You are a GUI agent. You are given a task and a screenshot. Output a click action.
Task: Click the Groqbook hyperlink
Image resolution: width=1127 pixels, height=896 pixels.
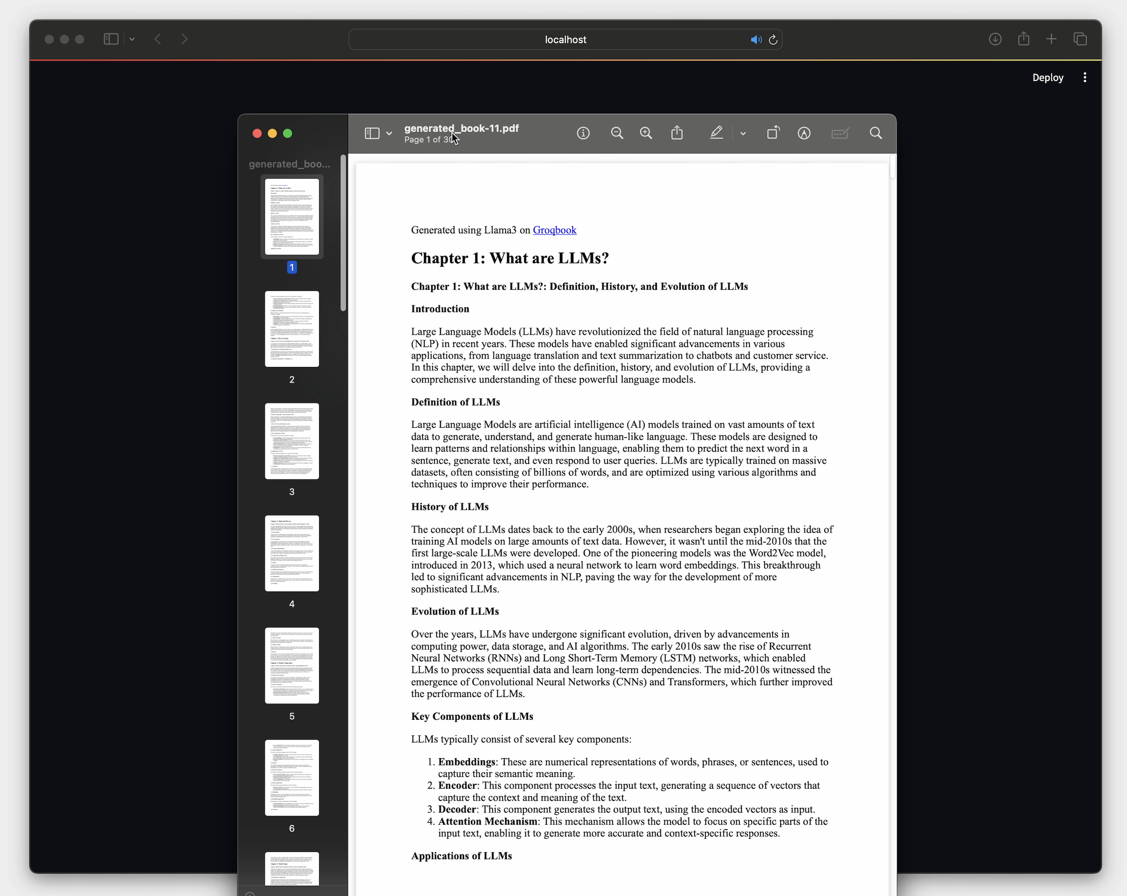click(554, 230)
